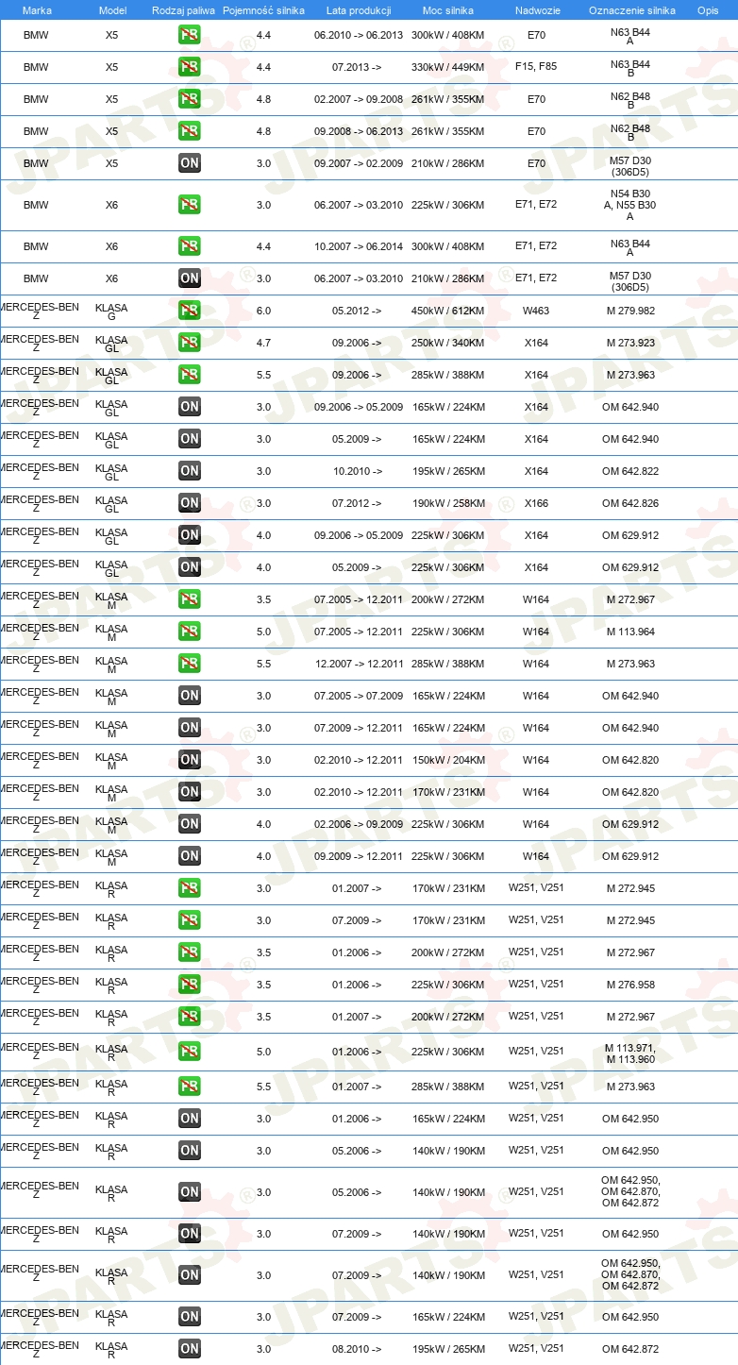Click the PB icon in the M 273.923 row
Screen dimensions: 738x1365
189,343
